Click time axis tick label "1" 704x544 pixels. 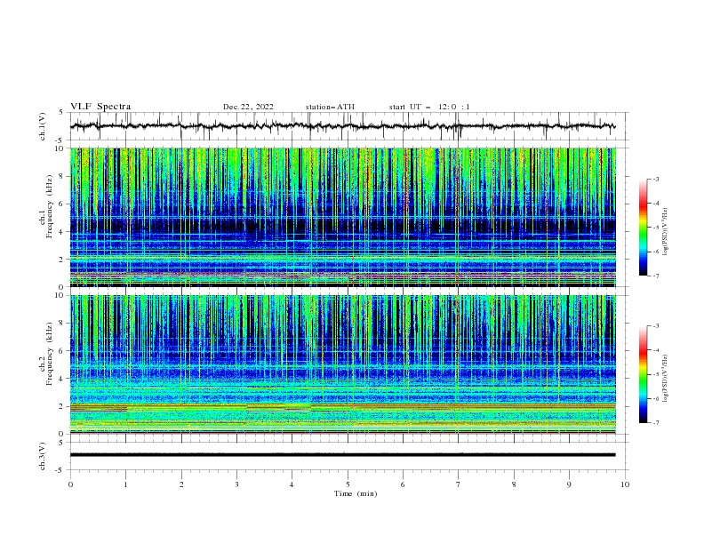coord(125,484)
